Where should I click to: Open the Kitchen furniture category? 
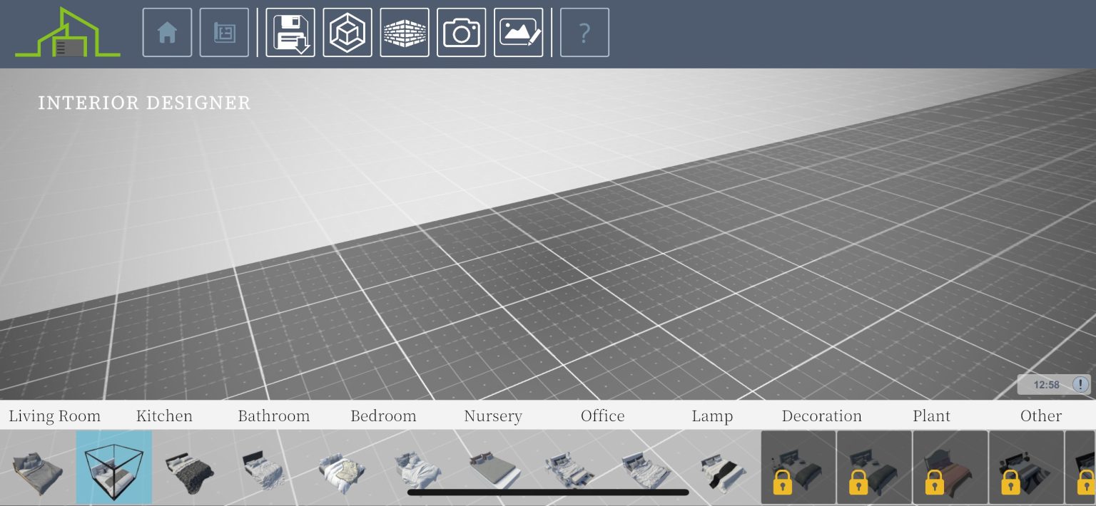tap(164, 415)
